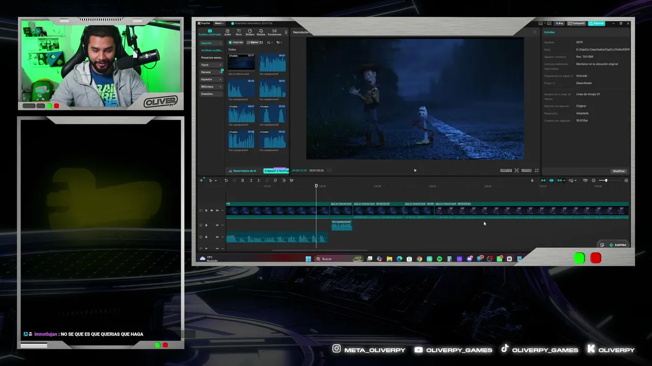Zoom out the timeline
This screenshot has width=652, height=366.
[593, 180]
